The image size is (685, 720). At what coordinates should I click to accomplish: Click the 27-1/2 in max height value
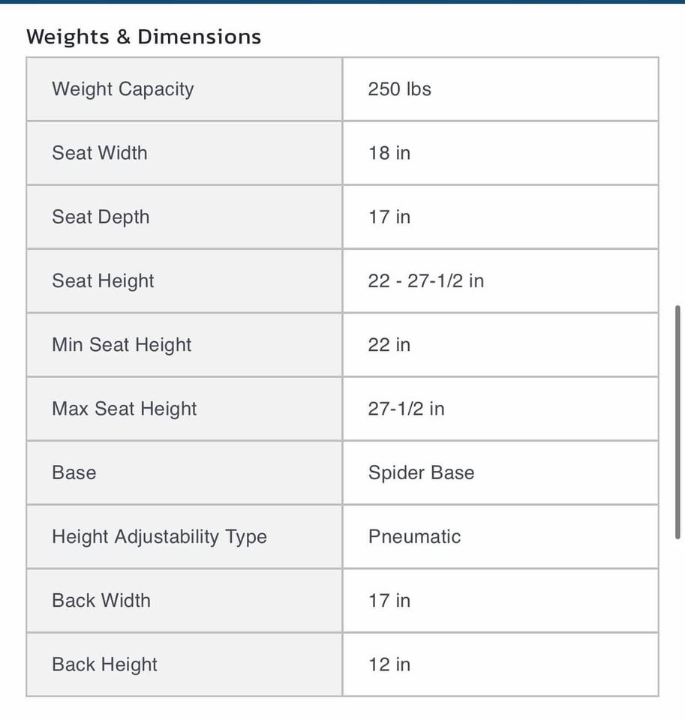(x=406, y=409)
